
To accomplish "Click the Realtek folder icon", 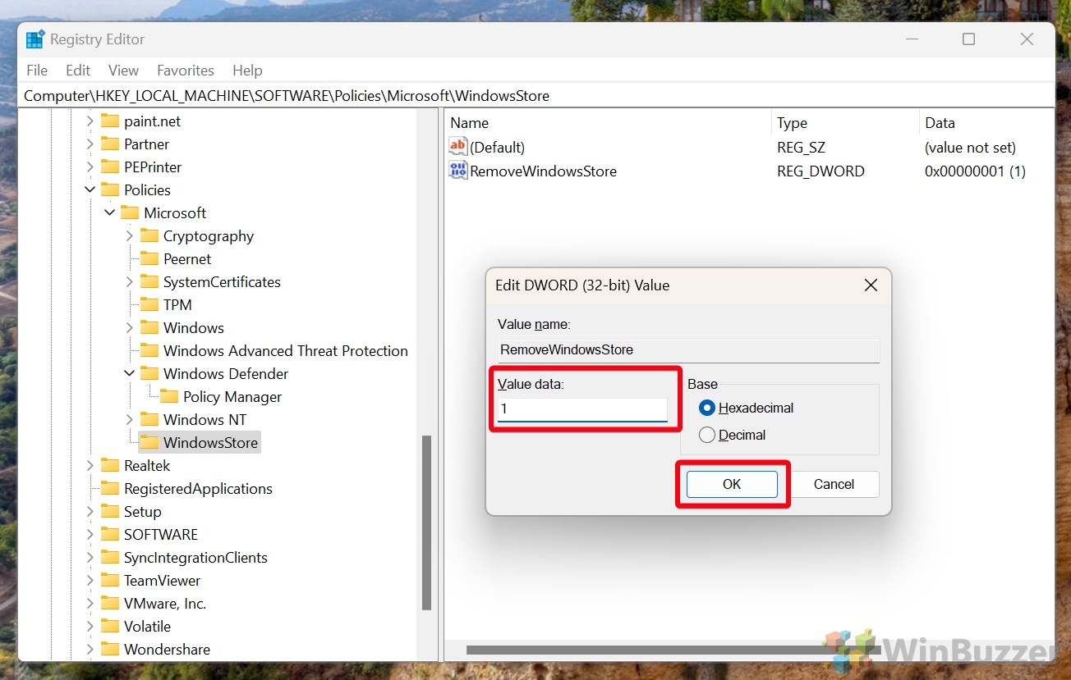I will pos(110,465).
